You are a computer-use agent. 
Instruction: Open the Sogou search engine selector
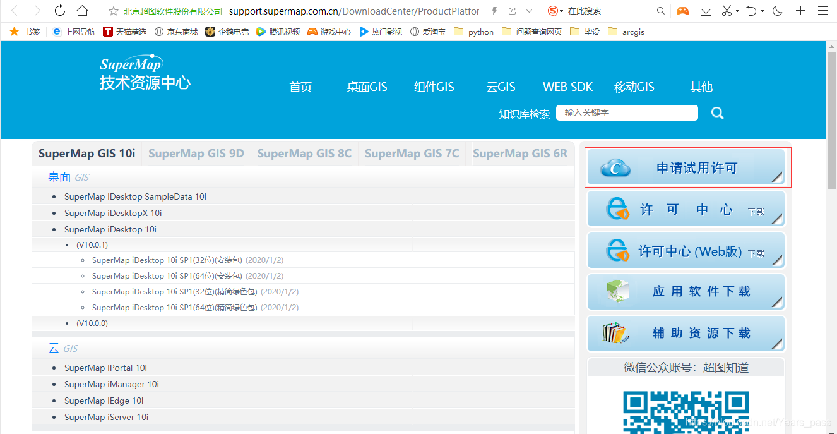[x=555, y=11]
